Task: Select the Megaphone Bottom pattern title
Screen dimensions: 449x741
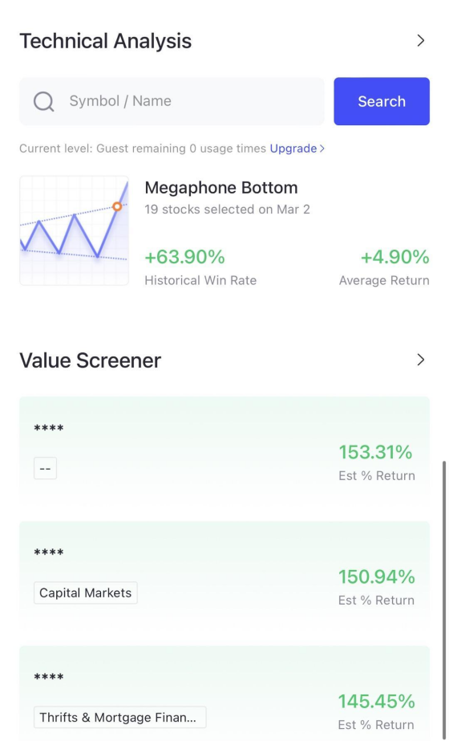Action: [x=221, y=188]
